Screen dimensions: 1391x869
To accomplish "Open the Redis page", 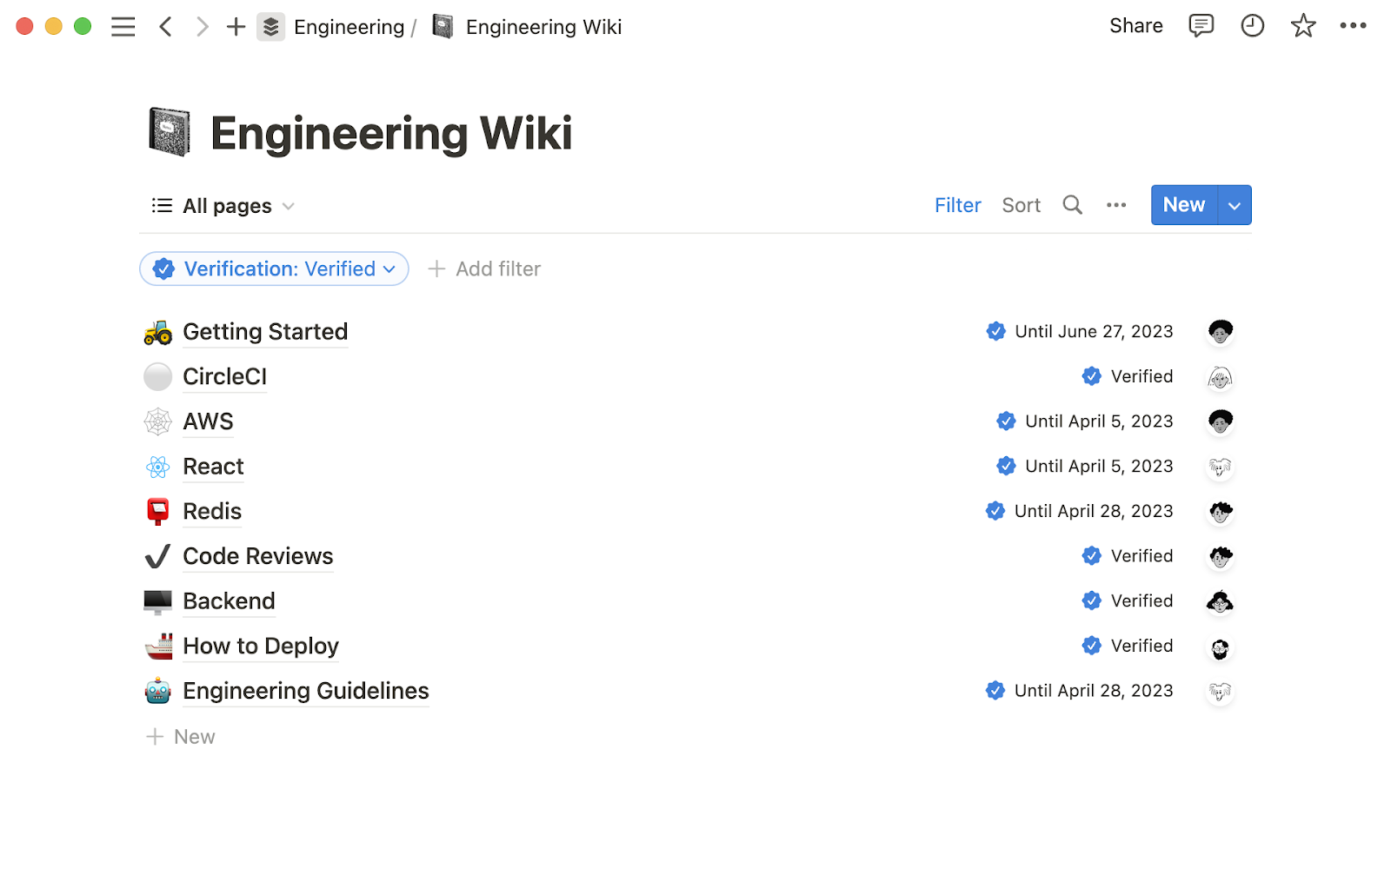I will (211, 511).
